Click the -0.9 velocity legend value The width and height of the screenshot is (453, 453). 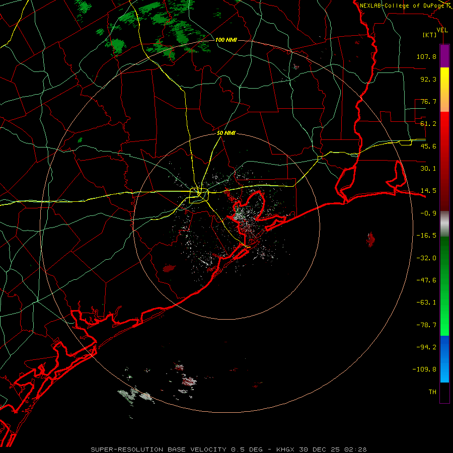[428, 213]
